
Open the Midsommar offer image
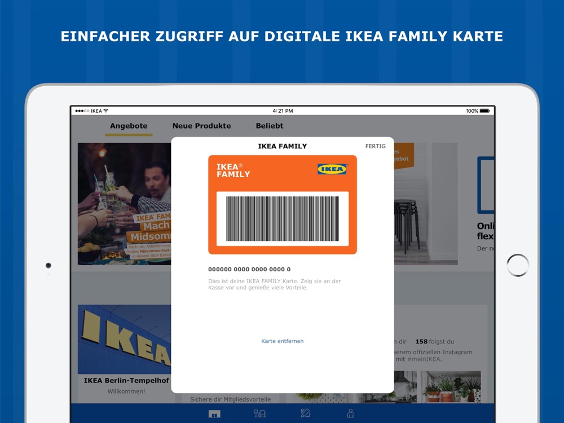125,204
